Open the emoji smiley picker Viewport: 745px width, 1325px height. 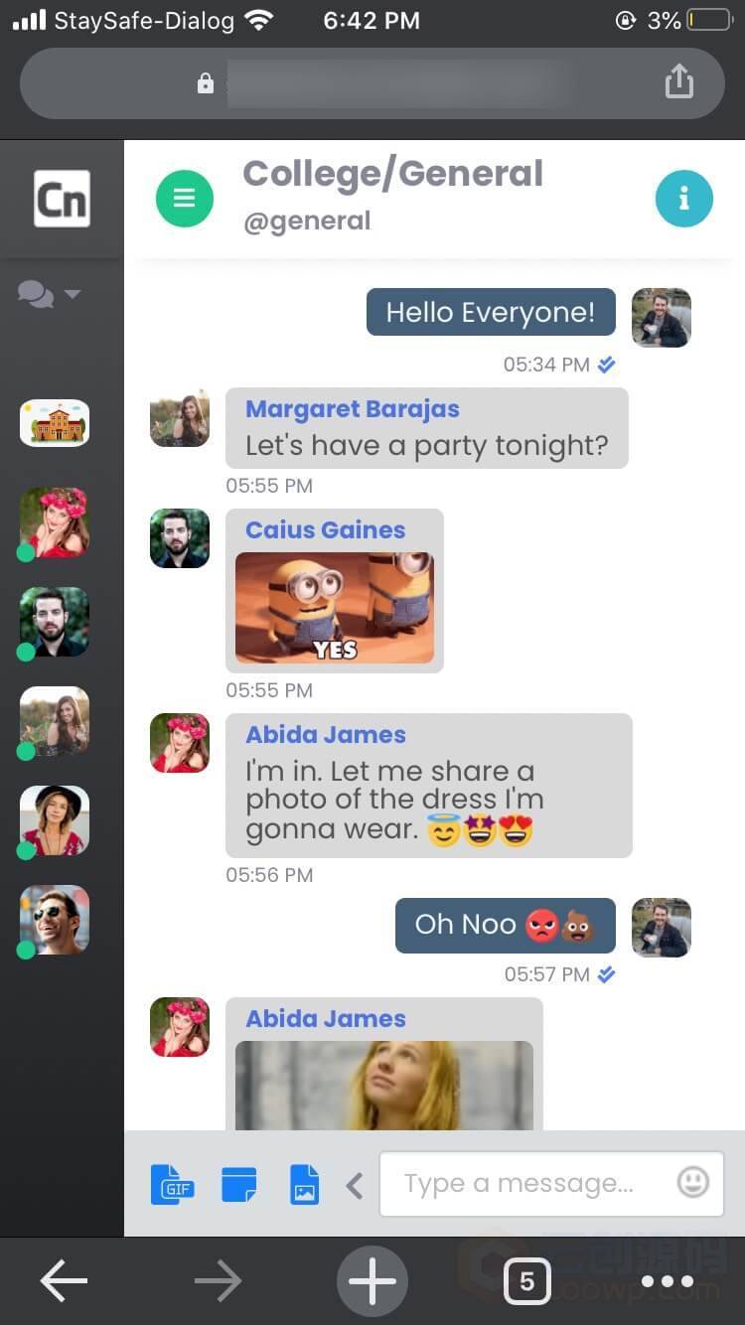(x=693, y=1182)
